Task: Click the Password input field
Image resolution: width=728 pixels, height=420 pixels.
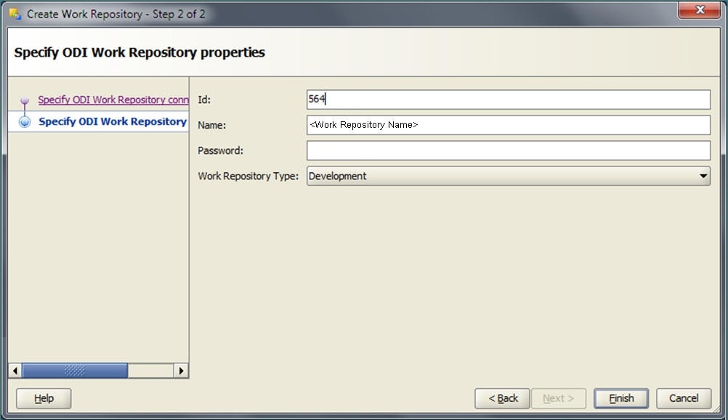Action: tap(509, 150)
